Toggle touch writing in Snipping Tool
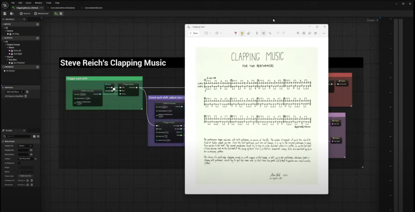 pyautogui.click(x=263, y=33)
